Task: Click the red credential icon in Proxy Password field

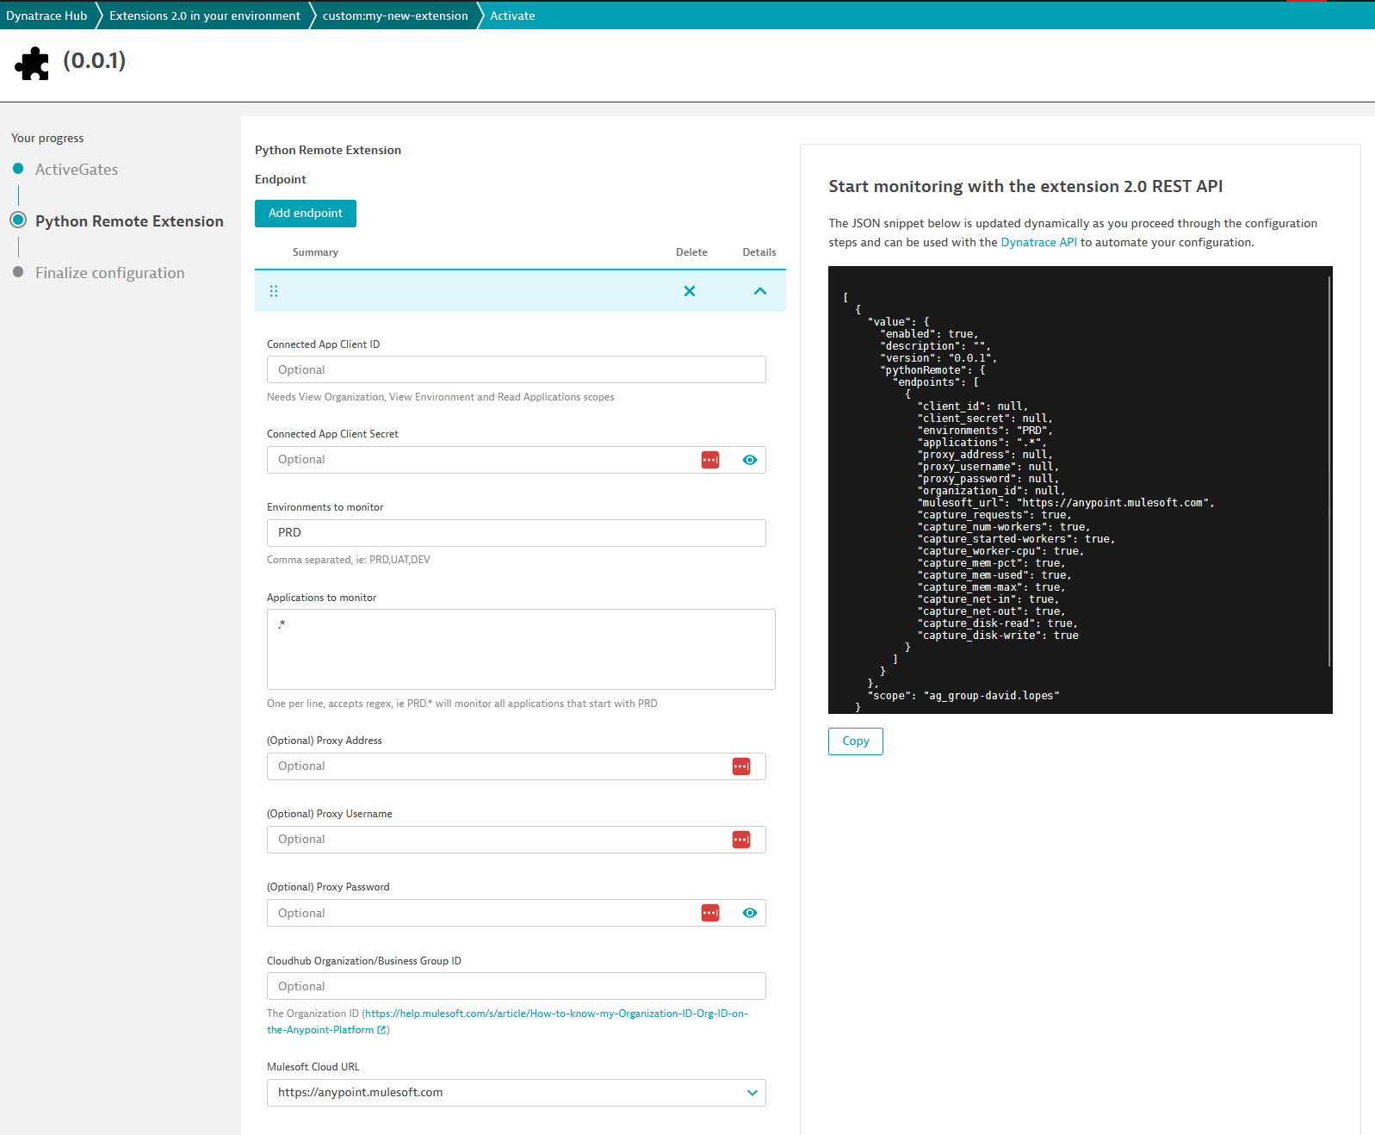Action: (x=710, y=913)
